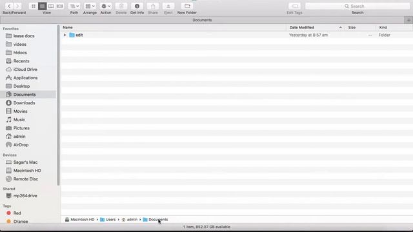
Task: Open Desktop in sidebar
Action: point(21,86)
